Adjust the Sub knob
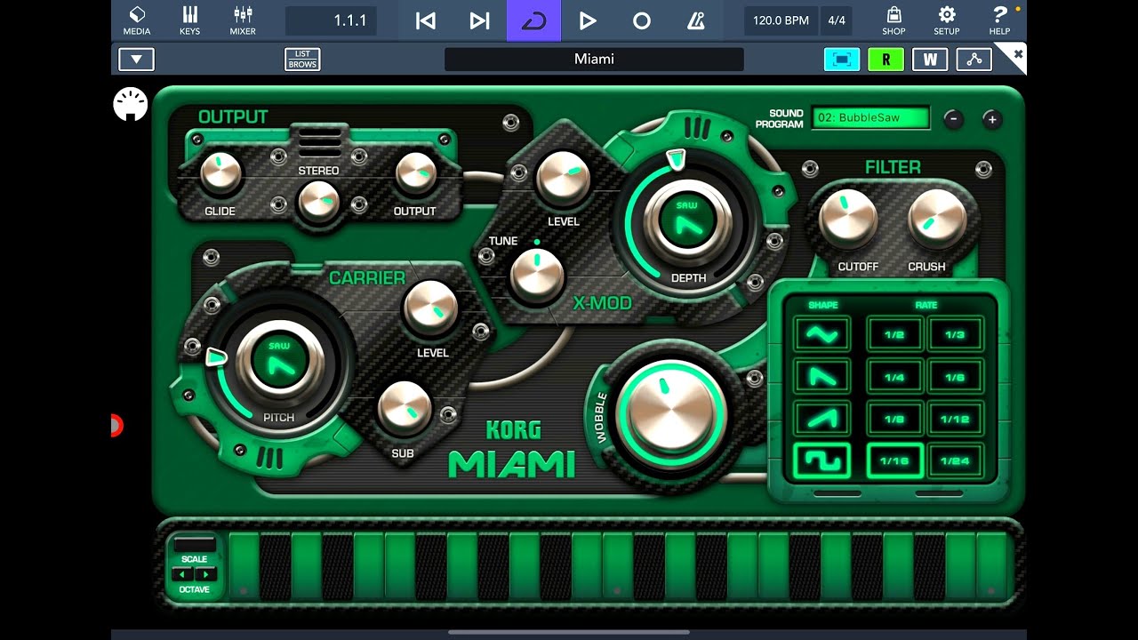Screen dimensions: 1138x640 pyautogui.click(x=405, y=409)
